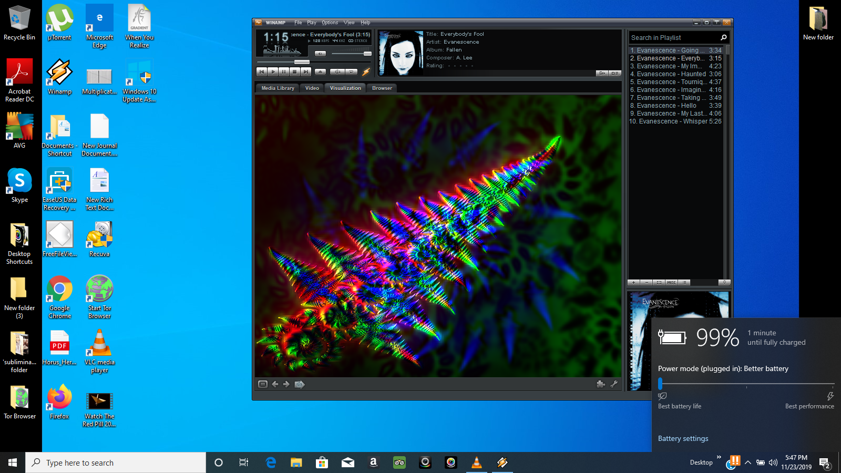Viewport: 841px width, 473px height.
Task: Stop the Winamp playback
Action: click(x=295, y=71)
